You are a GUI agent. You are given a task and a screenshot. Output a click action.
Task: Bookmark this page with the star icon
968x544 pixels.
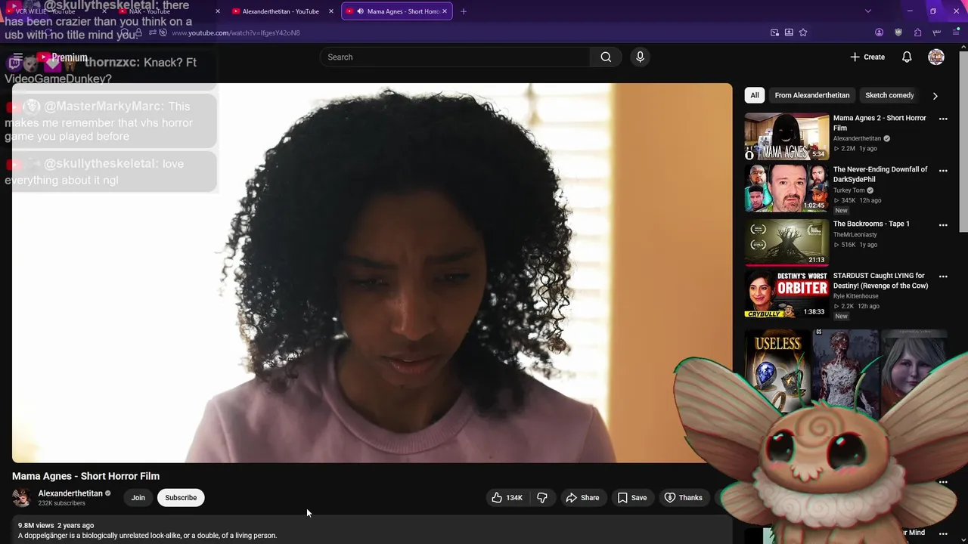point(803,32)
